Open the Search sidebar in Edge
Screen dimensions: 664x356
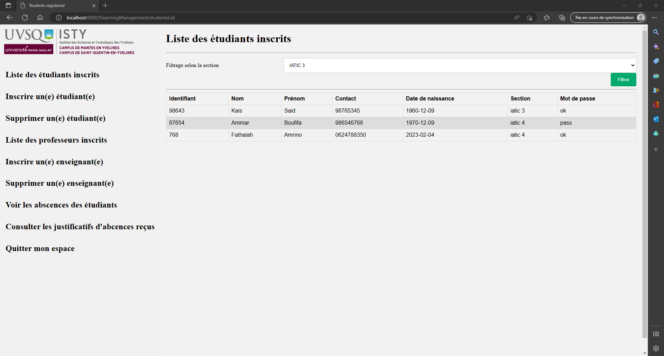(x=656, y=32)
